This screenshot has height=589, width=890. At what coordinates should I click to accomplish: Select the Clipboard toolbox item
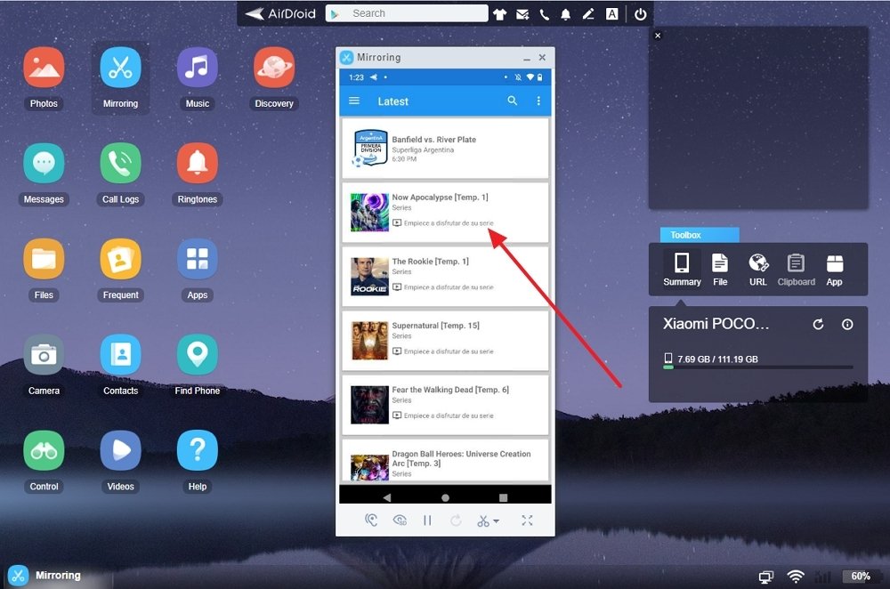pos(796,270)
